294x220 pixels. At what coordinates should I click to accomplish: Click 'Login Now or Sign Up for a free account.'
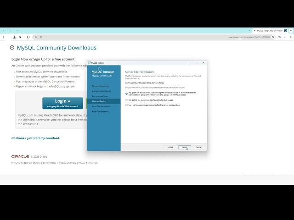tap(44, 59)
